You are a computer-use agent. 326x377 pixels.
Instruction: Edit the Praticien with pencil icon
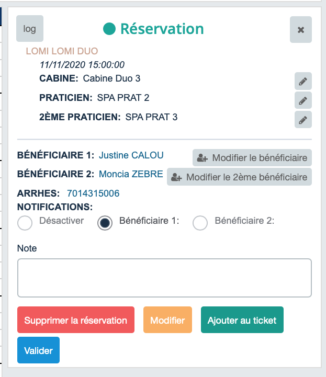303,100
